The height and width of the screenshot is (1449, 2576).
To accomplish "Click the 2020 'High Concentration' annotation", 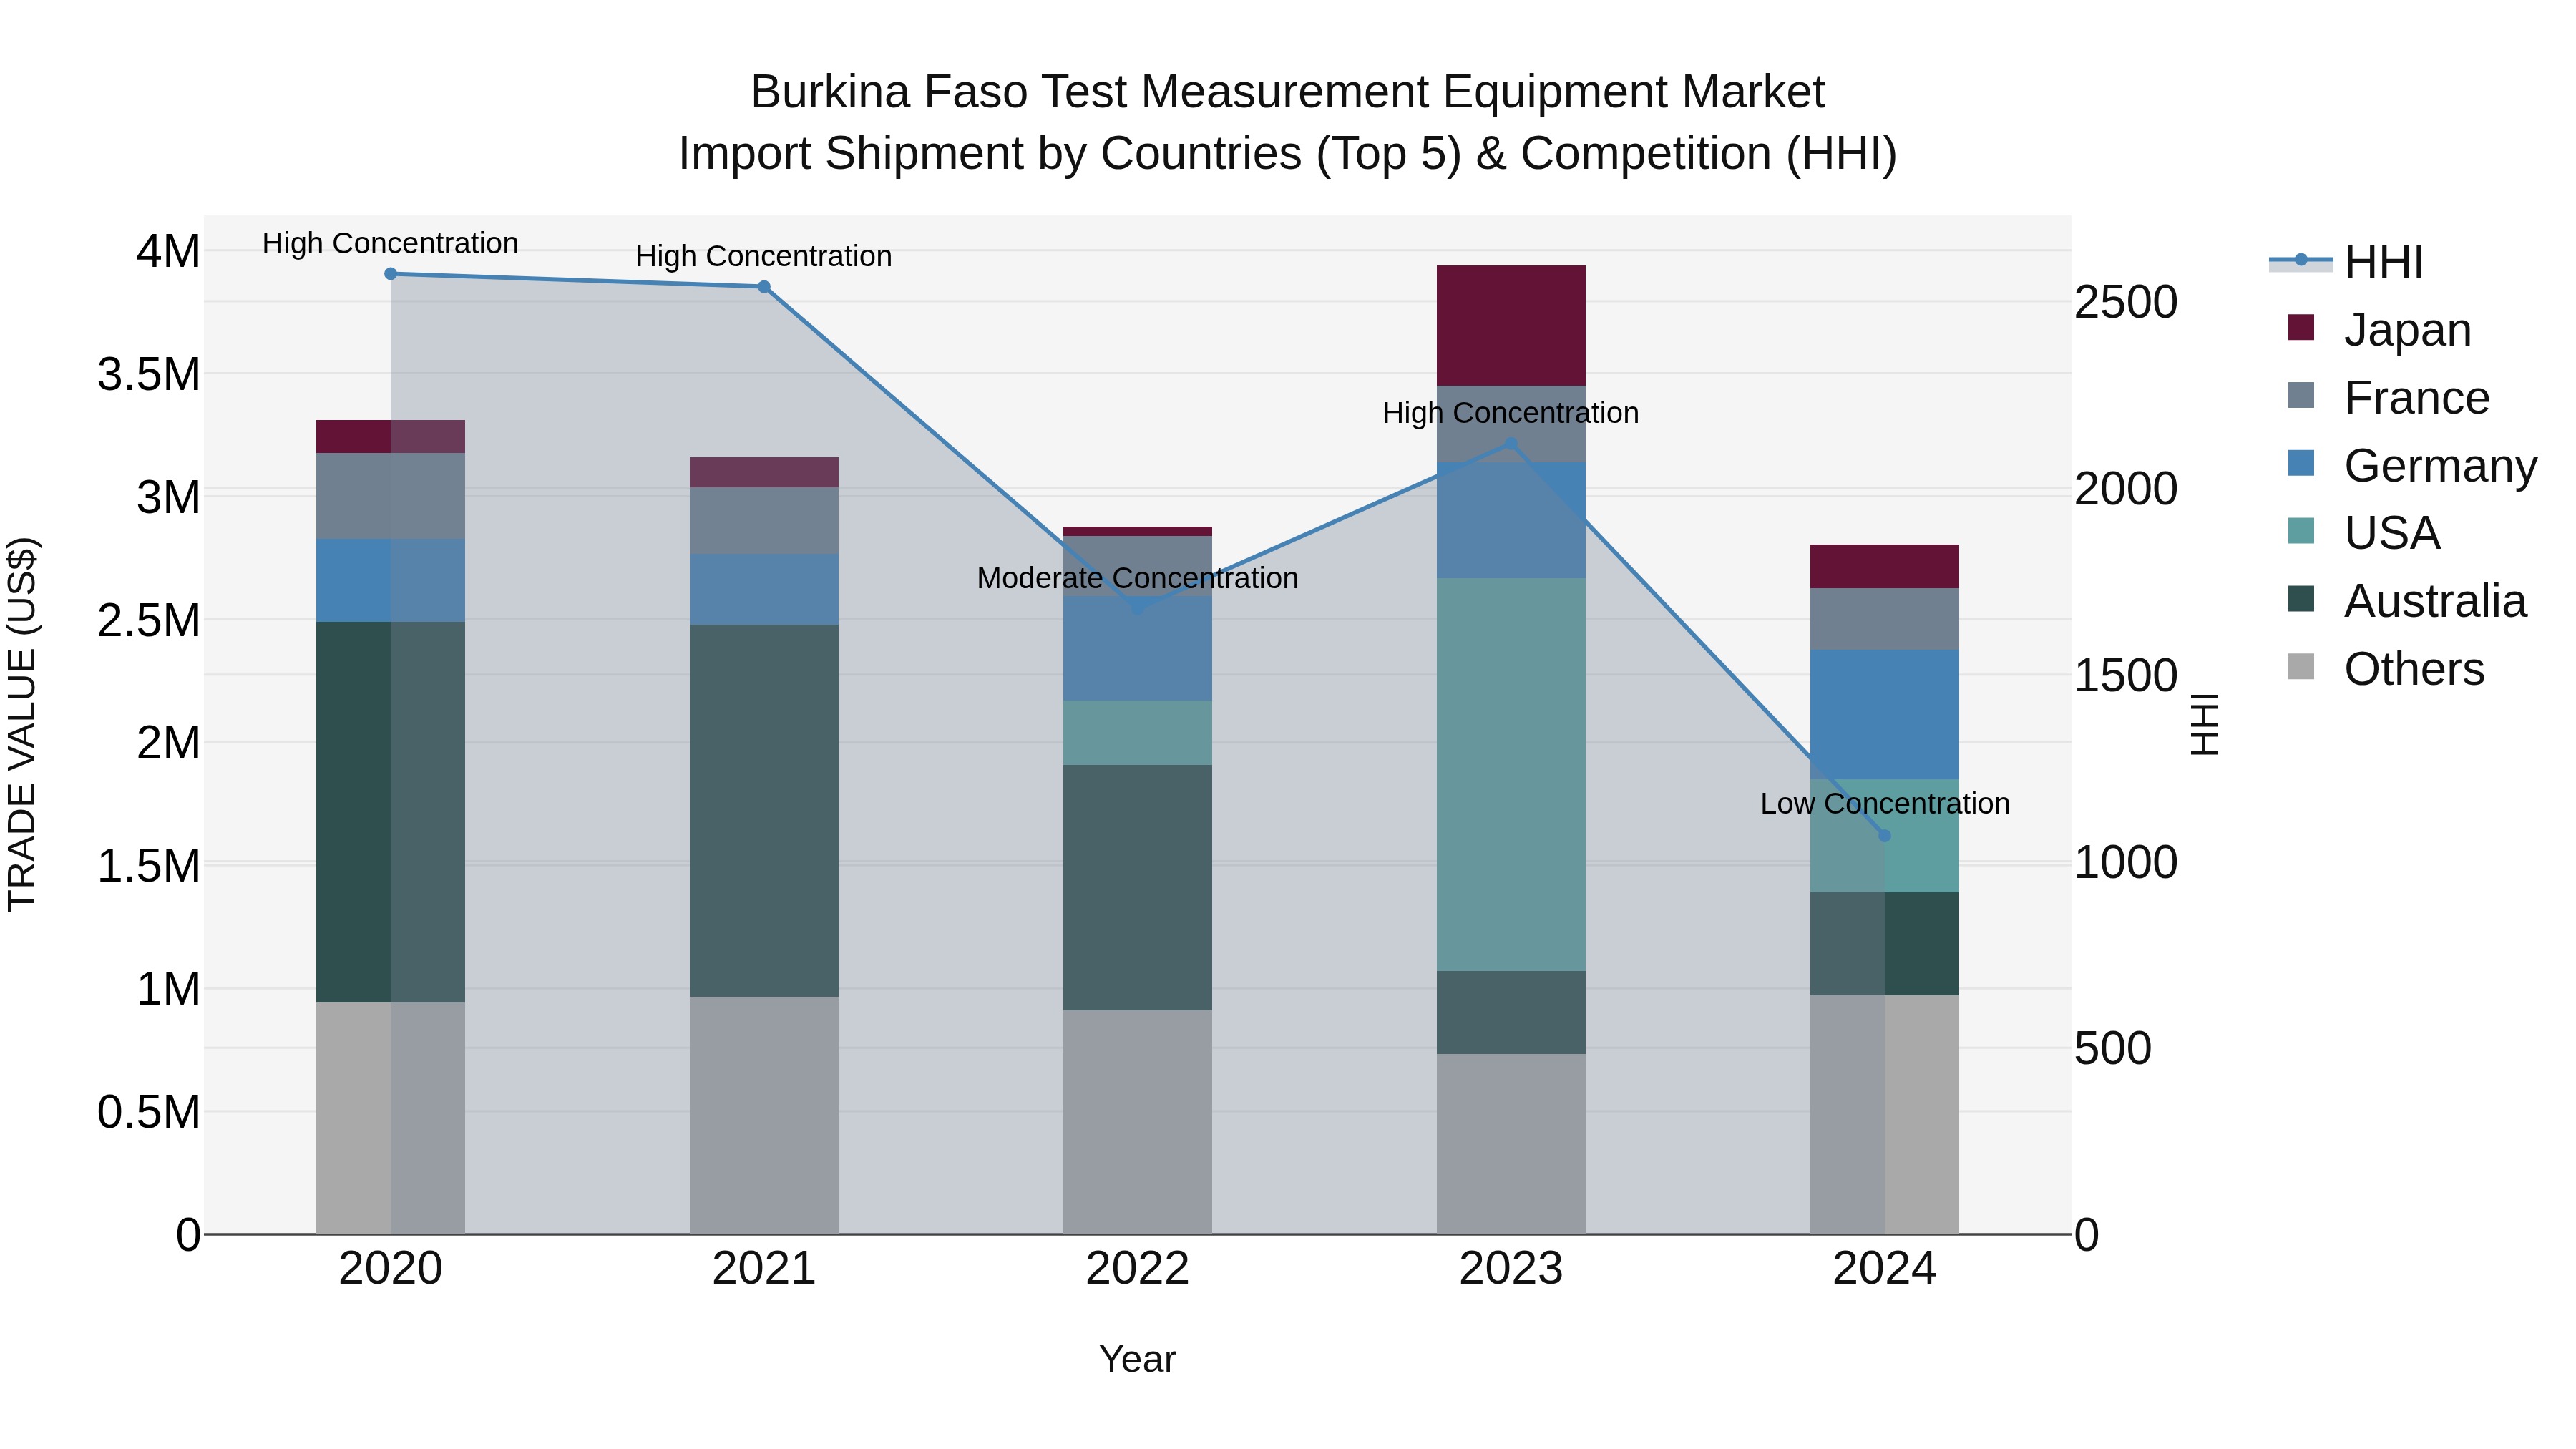I will click(x=391, y=243).
